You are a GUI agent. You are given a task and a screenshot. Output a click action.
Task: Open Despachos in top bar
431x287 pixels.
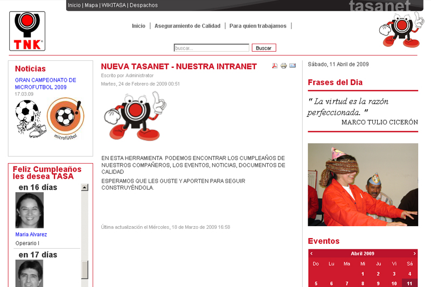coord(144,5)
